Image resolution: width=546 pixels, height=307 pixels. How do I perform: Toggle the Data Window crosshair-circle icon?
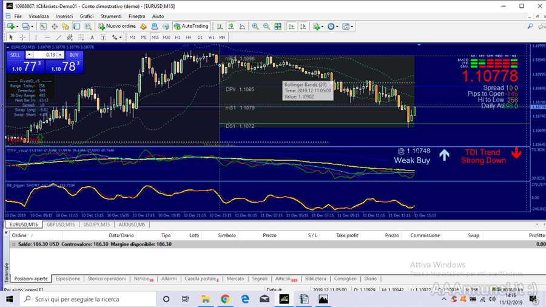coord(55,27)
